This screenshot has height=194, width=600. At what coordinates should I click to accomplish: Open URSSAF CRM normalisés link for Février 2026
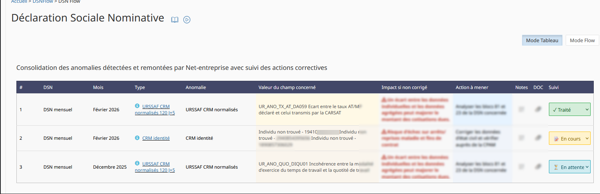click(155, 109)
